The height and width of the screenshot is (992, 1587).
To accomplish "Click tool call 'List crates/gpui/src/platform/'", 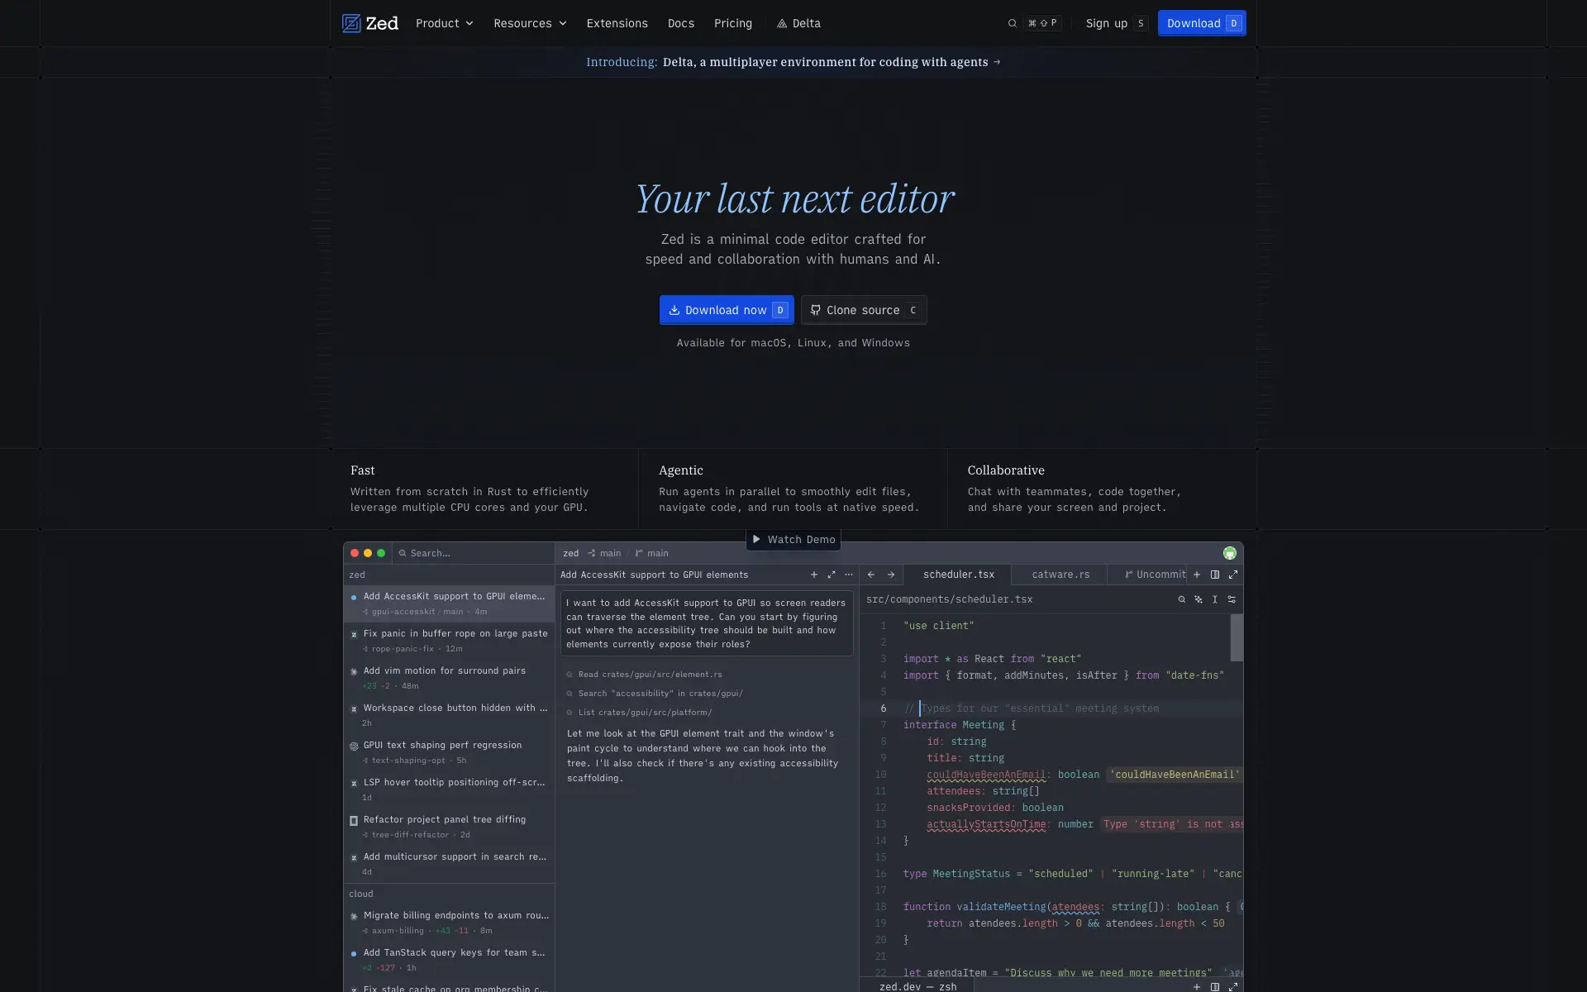I will pyautogui.click(x=638, y=713).
